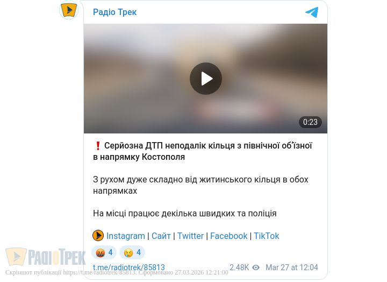Open the Instagram link
The height and width of the screenshot is (282, 387).
click(x=126, y=236)
